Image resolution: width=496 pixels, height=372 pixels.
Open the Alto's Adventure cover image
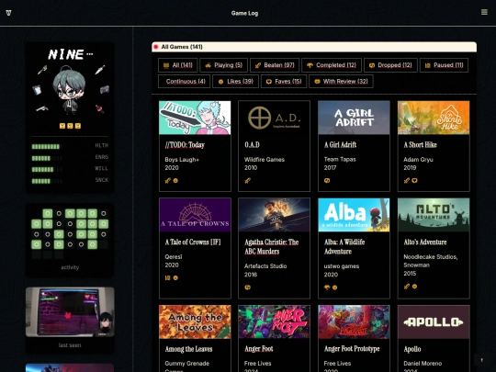click(434, 215)
